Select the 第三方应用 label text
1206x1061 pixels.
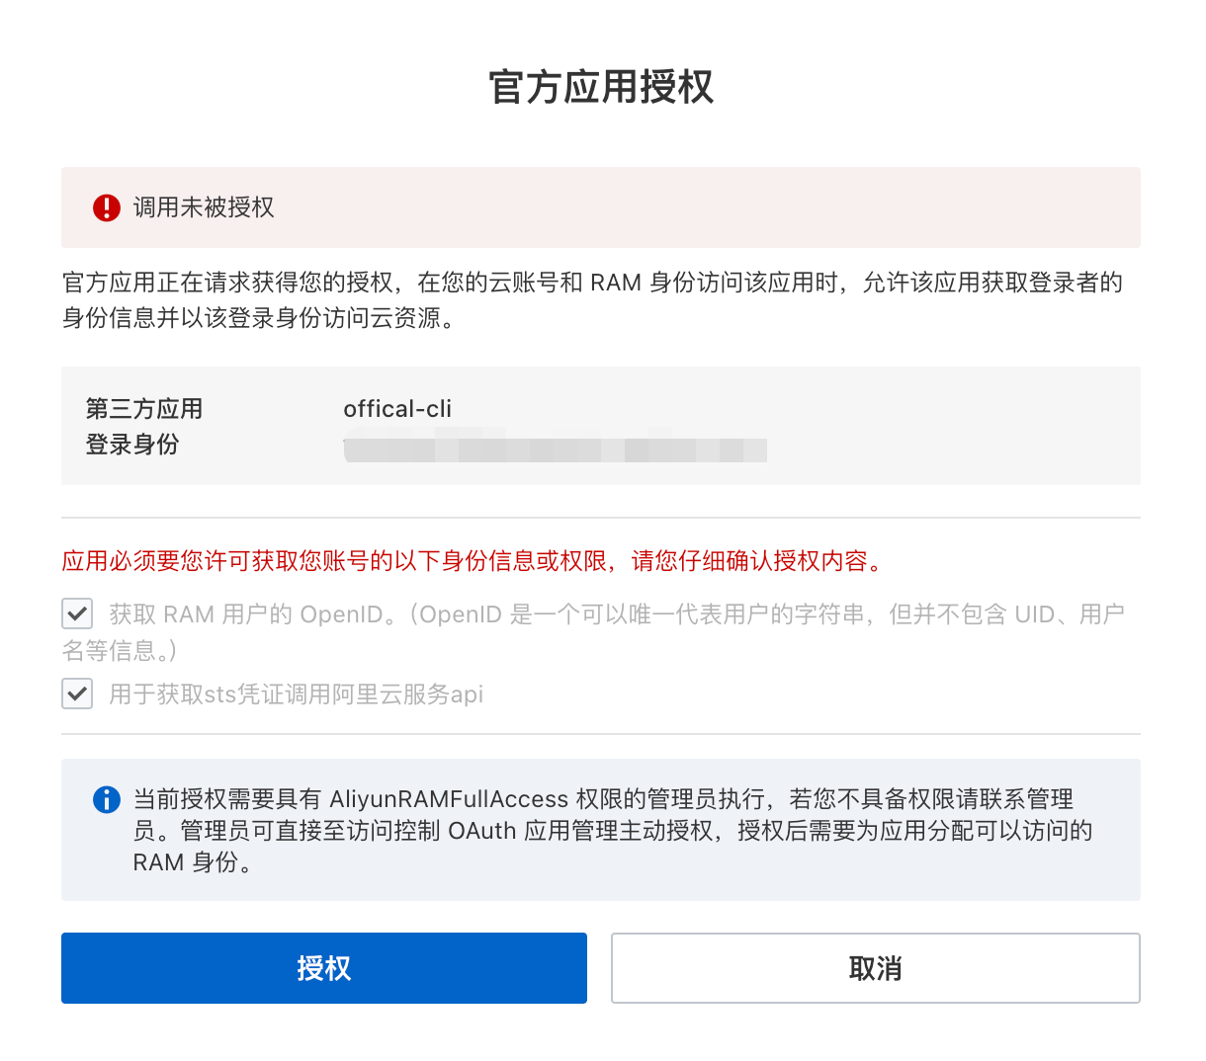pyautogui.click(x=142, y=408)
